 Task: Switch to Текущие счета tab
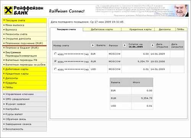pos(66,29)
